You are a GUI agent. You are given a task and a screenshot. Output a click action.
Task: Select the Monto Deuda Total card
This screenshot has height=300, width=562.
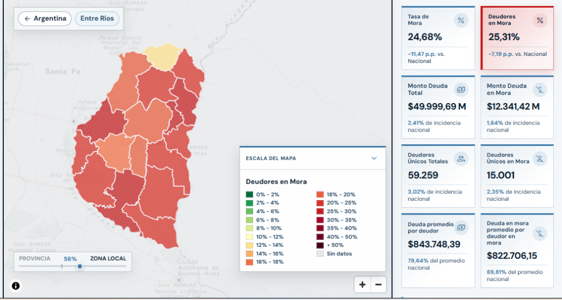click(438, 107)
